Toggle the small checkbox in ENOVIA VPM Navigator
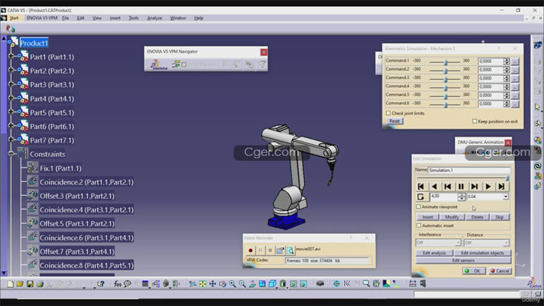Image resolution: width=544 pixels, height=306 pixels. click(x=184, y=64)
